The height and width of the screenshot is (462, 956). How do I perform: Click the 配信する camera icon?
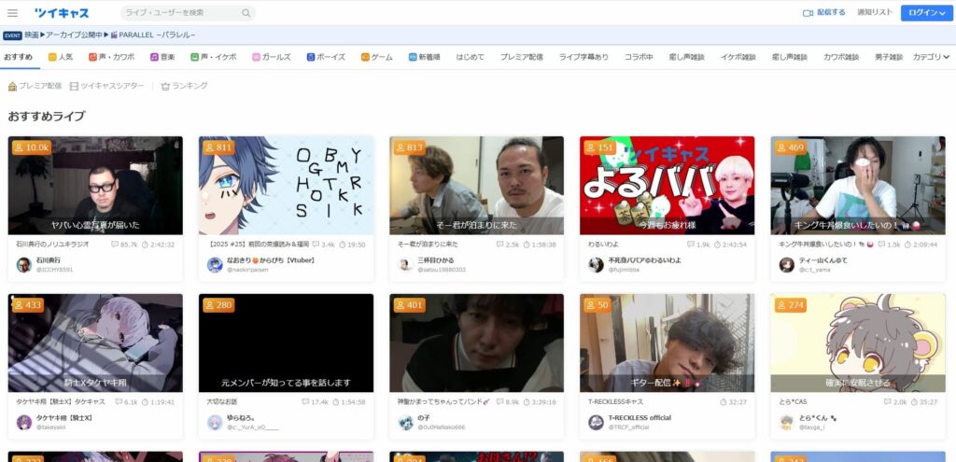click(x=808, y=13)
